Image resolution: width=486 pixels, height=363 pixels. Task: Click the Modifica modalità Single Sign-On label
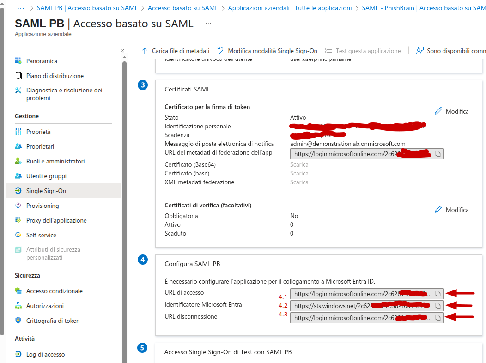(273, 51)
